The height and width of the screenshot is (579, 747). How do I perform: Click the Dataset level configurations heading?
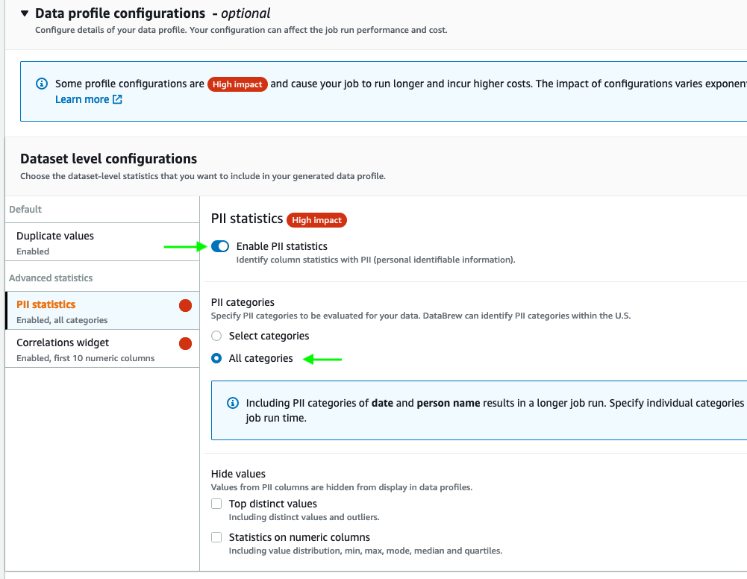108,159
